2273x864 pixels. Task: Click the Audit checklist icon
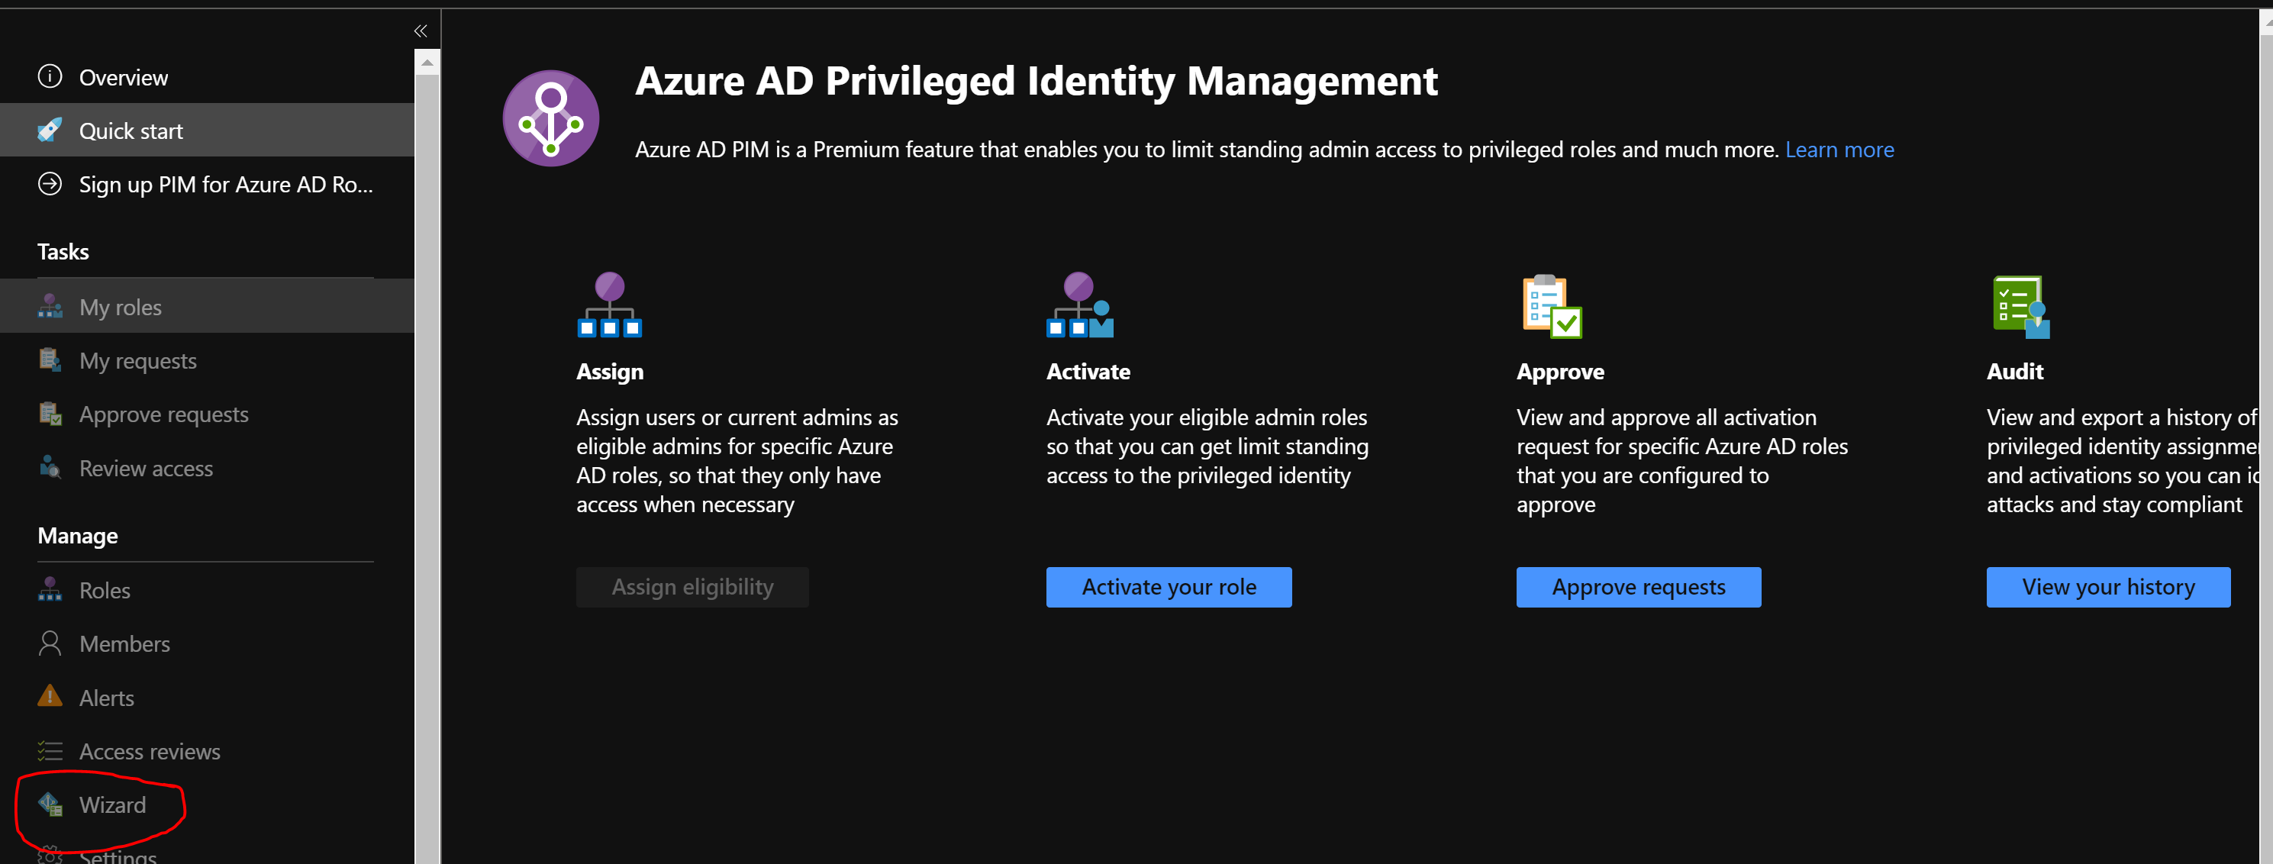point(2020,306)
